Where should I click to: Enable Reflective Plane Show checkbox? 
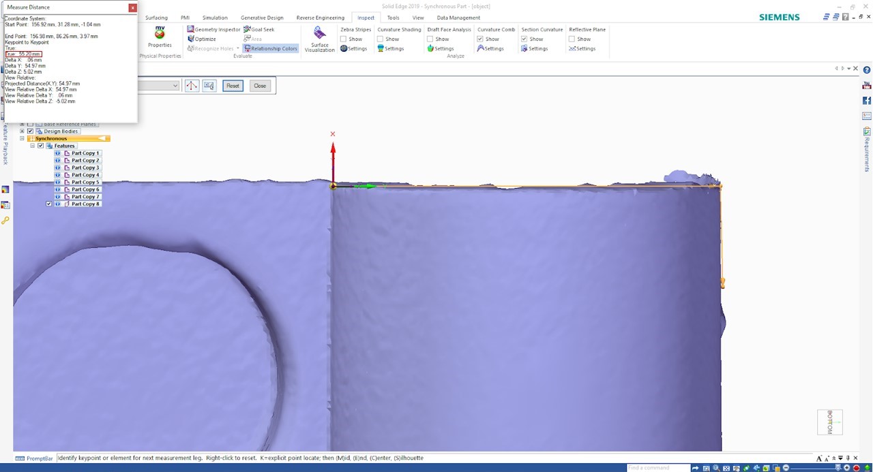(x=572, y=39)
